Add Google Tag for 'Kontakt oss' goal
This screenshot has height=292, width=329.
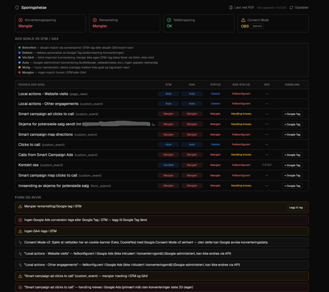292,165
